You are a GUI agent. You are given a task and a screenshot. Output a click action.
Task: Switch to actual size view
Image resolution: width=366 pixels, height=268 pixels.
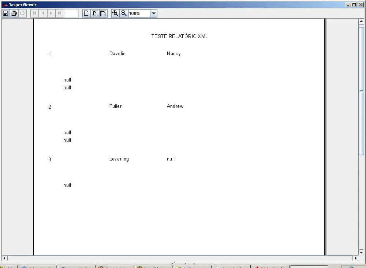[86, 13]
